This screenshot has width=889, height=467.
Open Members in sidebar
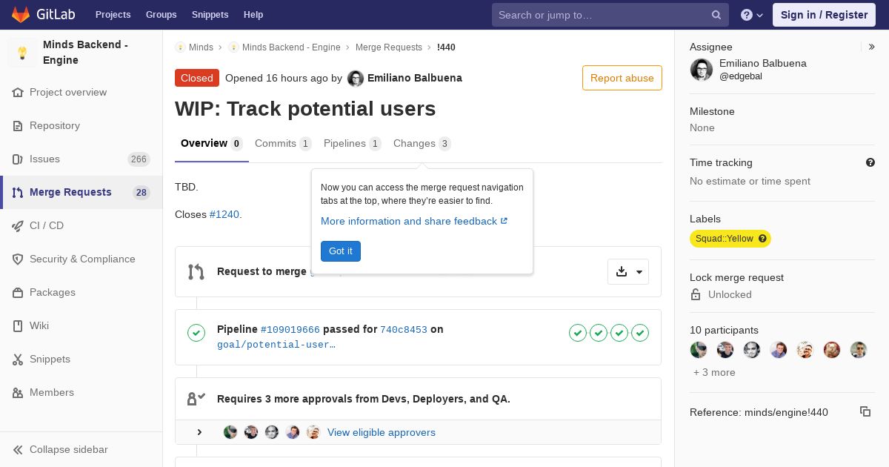tap(81, 392)
